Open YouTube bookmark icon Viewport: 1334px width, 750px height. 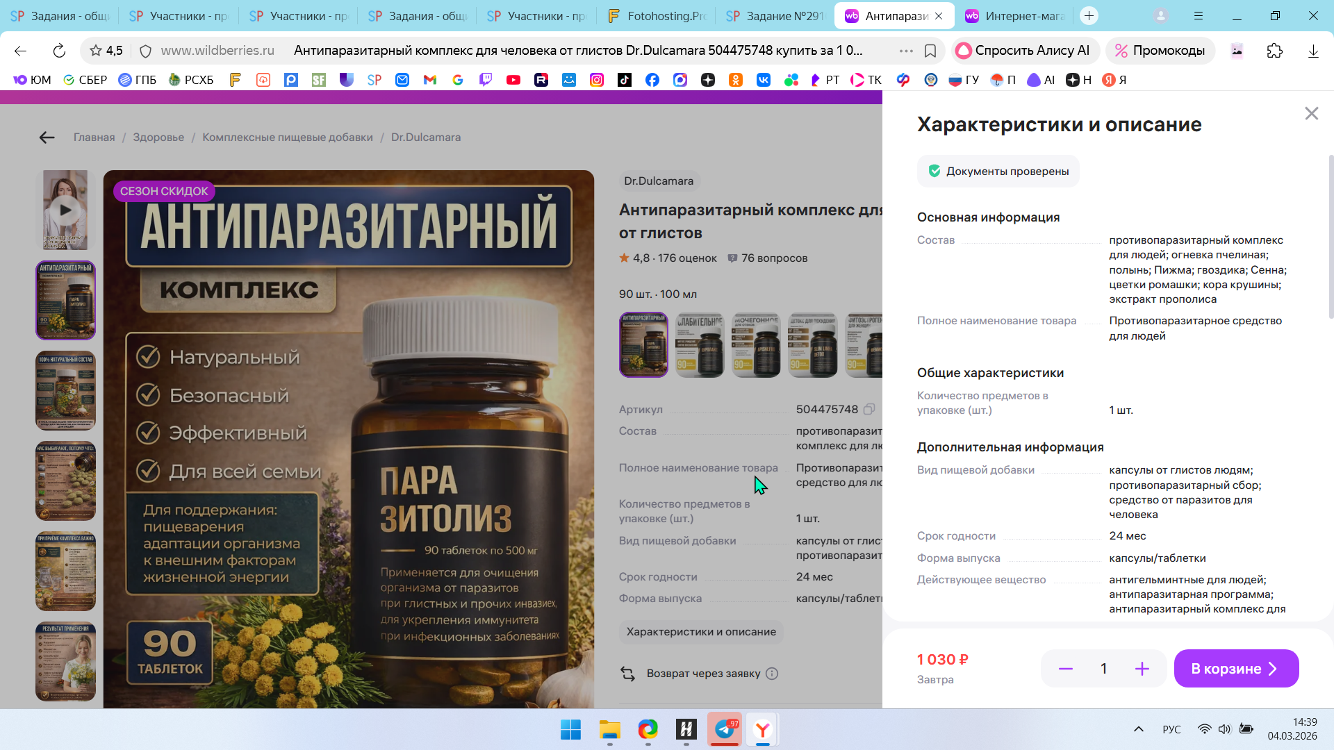tap(513, 80)
